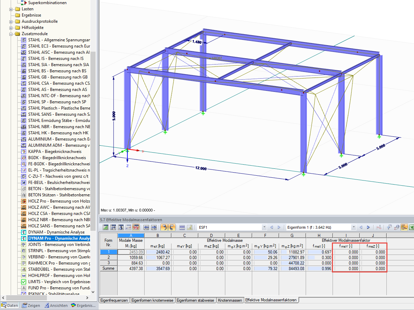Go to previous Eigenform with left arrow
This screenshot has height=310, width=414.
coord(361,227)
